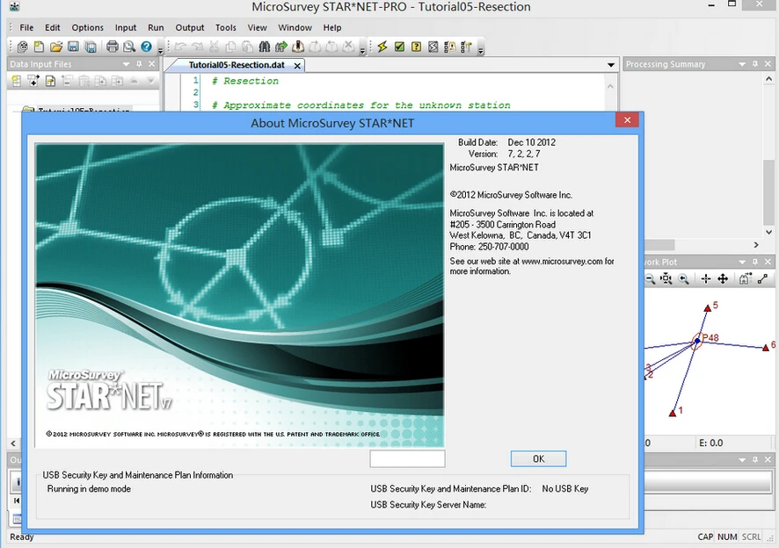The image size is (779, 548).
Task: Click the project options icon with person
Action: (450, 47)
